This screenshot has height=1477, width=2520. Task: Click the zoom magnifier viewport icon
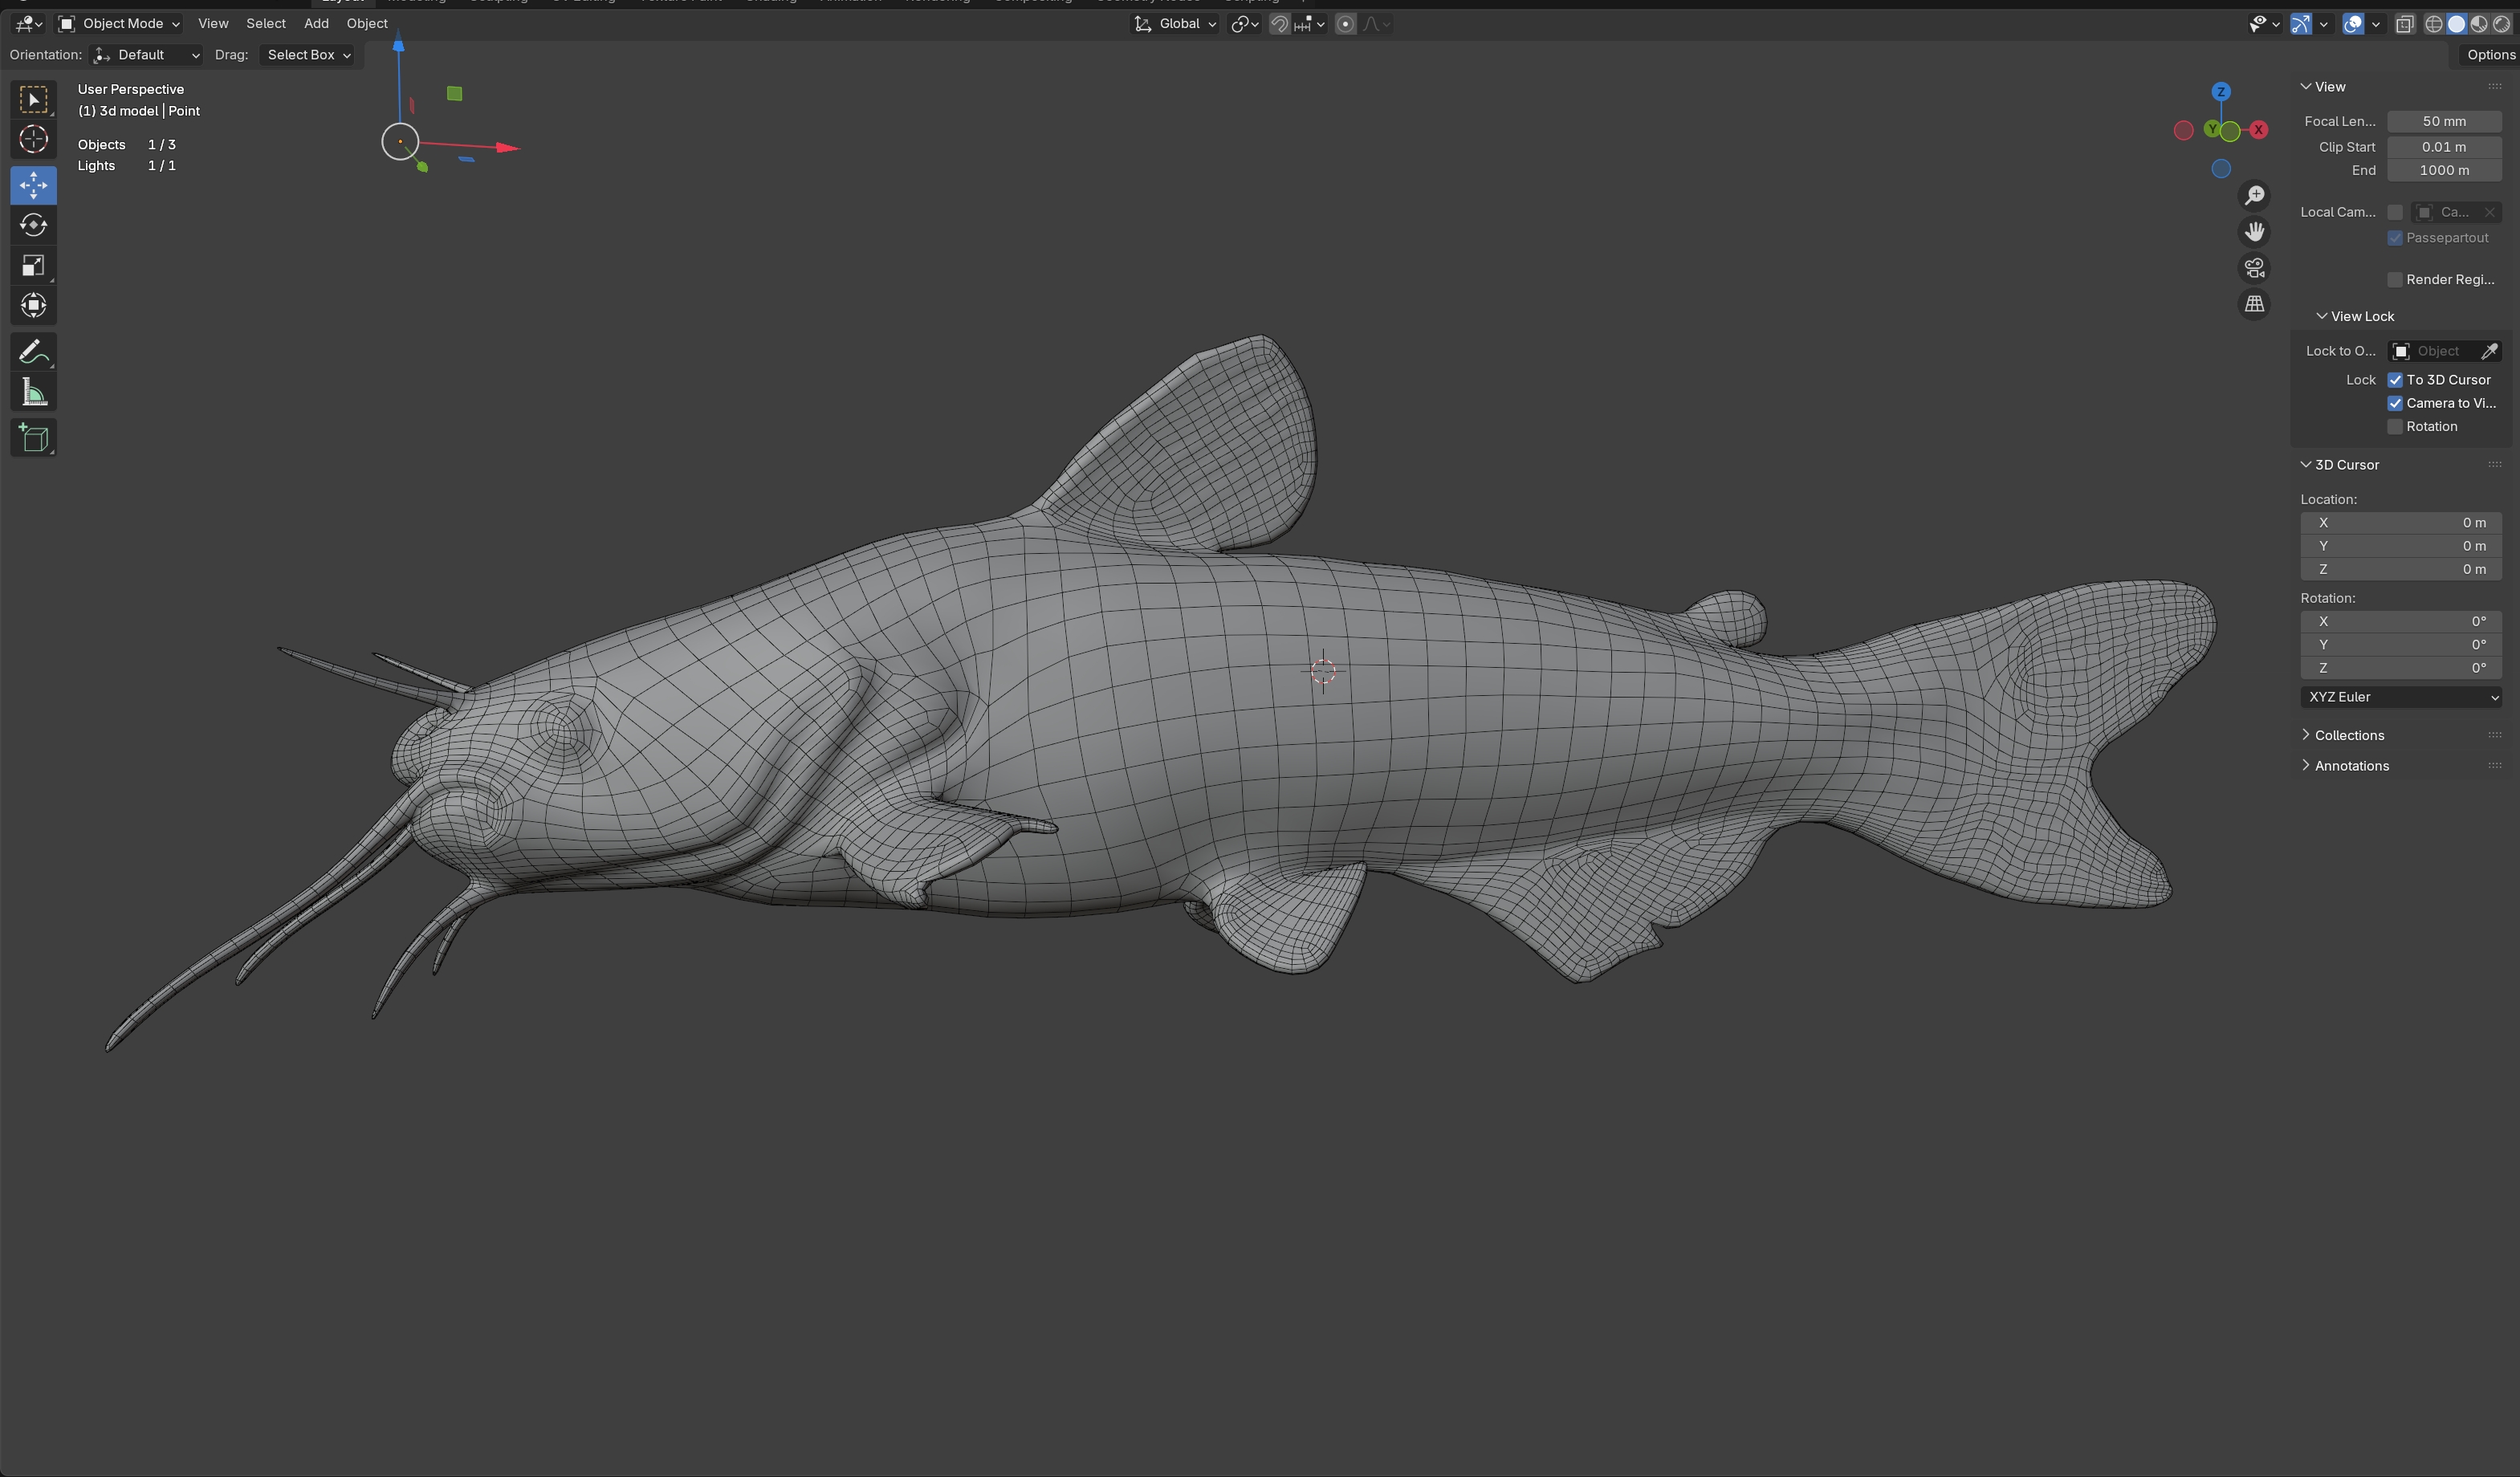pos(2254,195)
